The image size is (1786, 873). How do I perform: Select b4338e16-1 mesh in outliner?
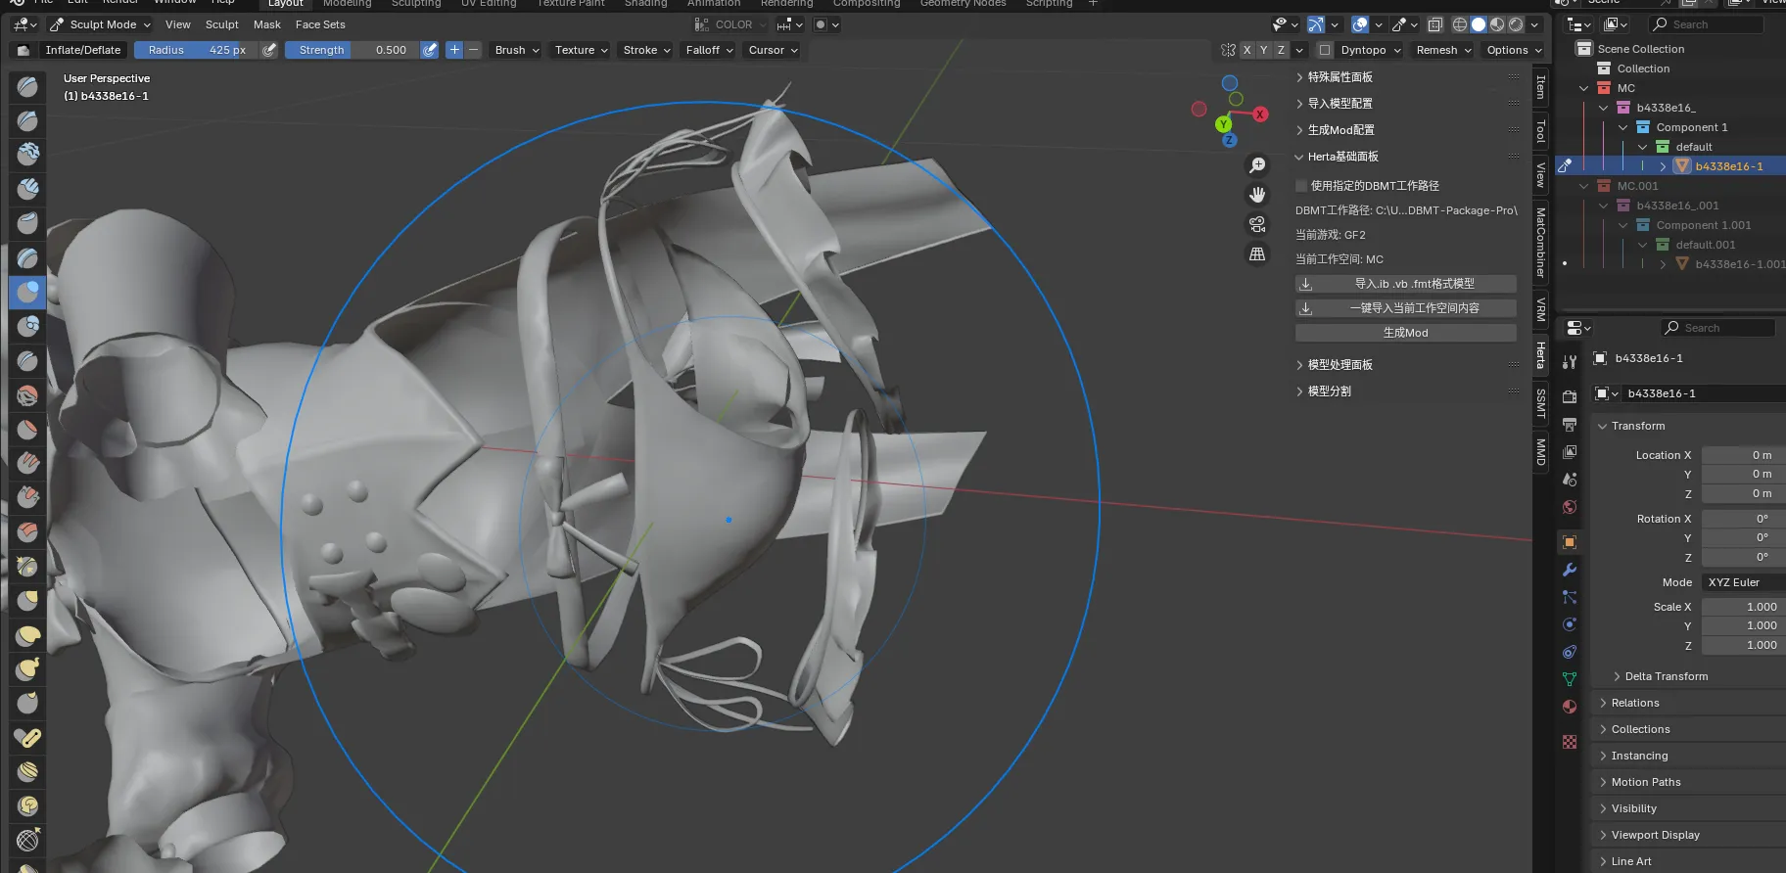pos(1728,166)
